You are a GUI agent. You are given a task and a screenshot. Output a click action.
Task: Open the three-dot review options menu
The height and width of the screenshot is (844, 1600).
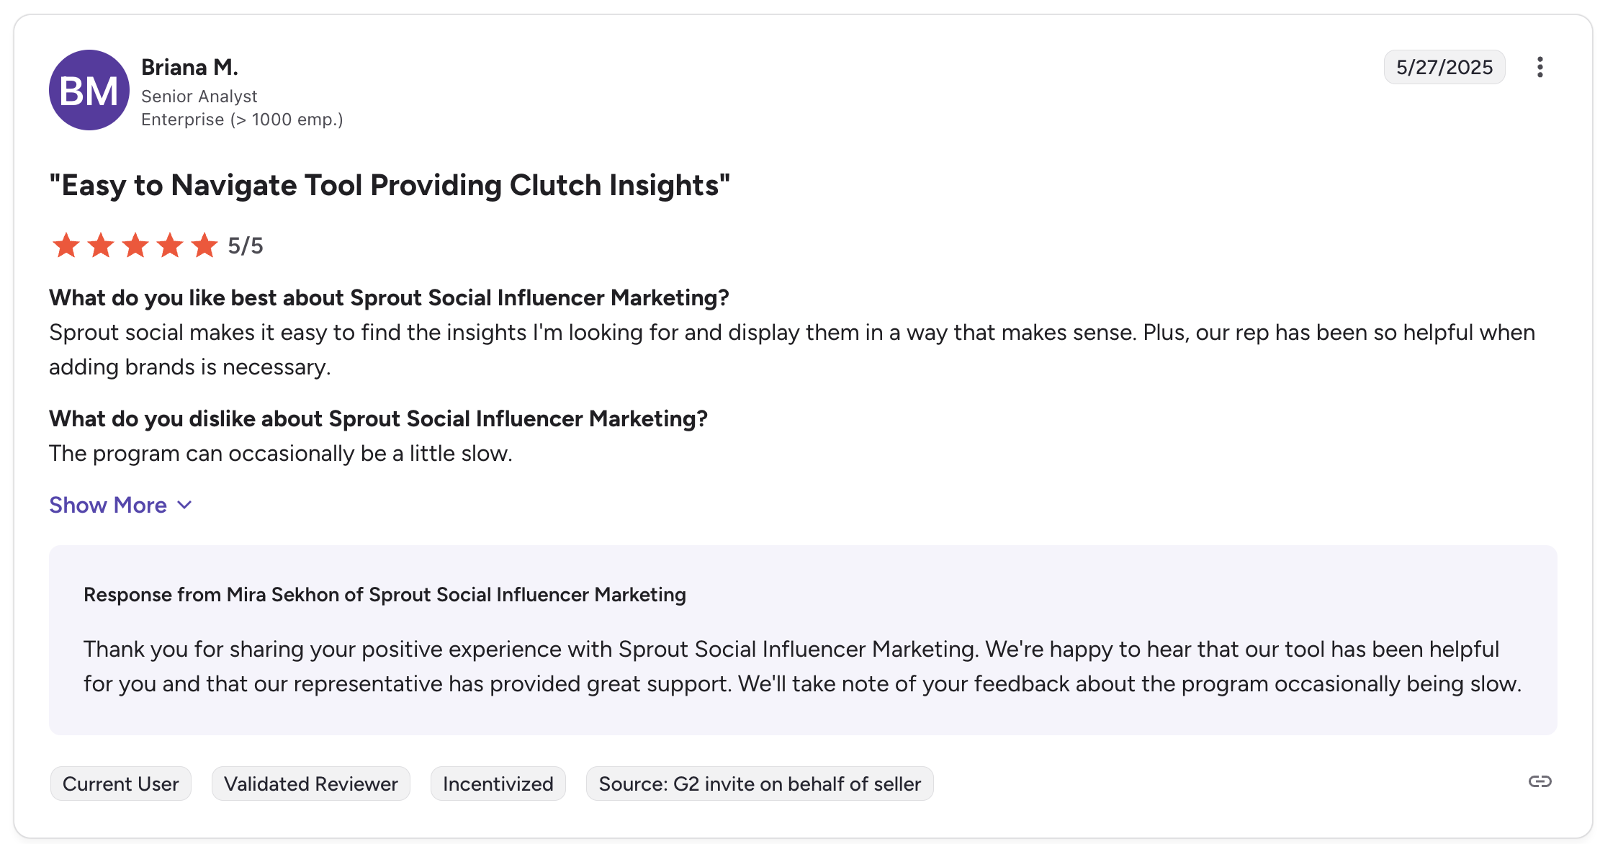(1540, 67)
